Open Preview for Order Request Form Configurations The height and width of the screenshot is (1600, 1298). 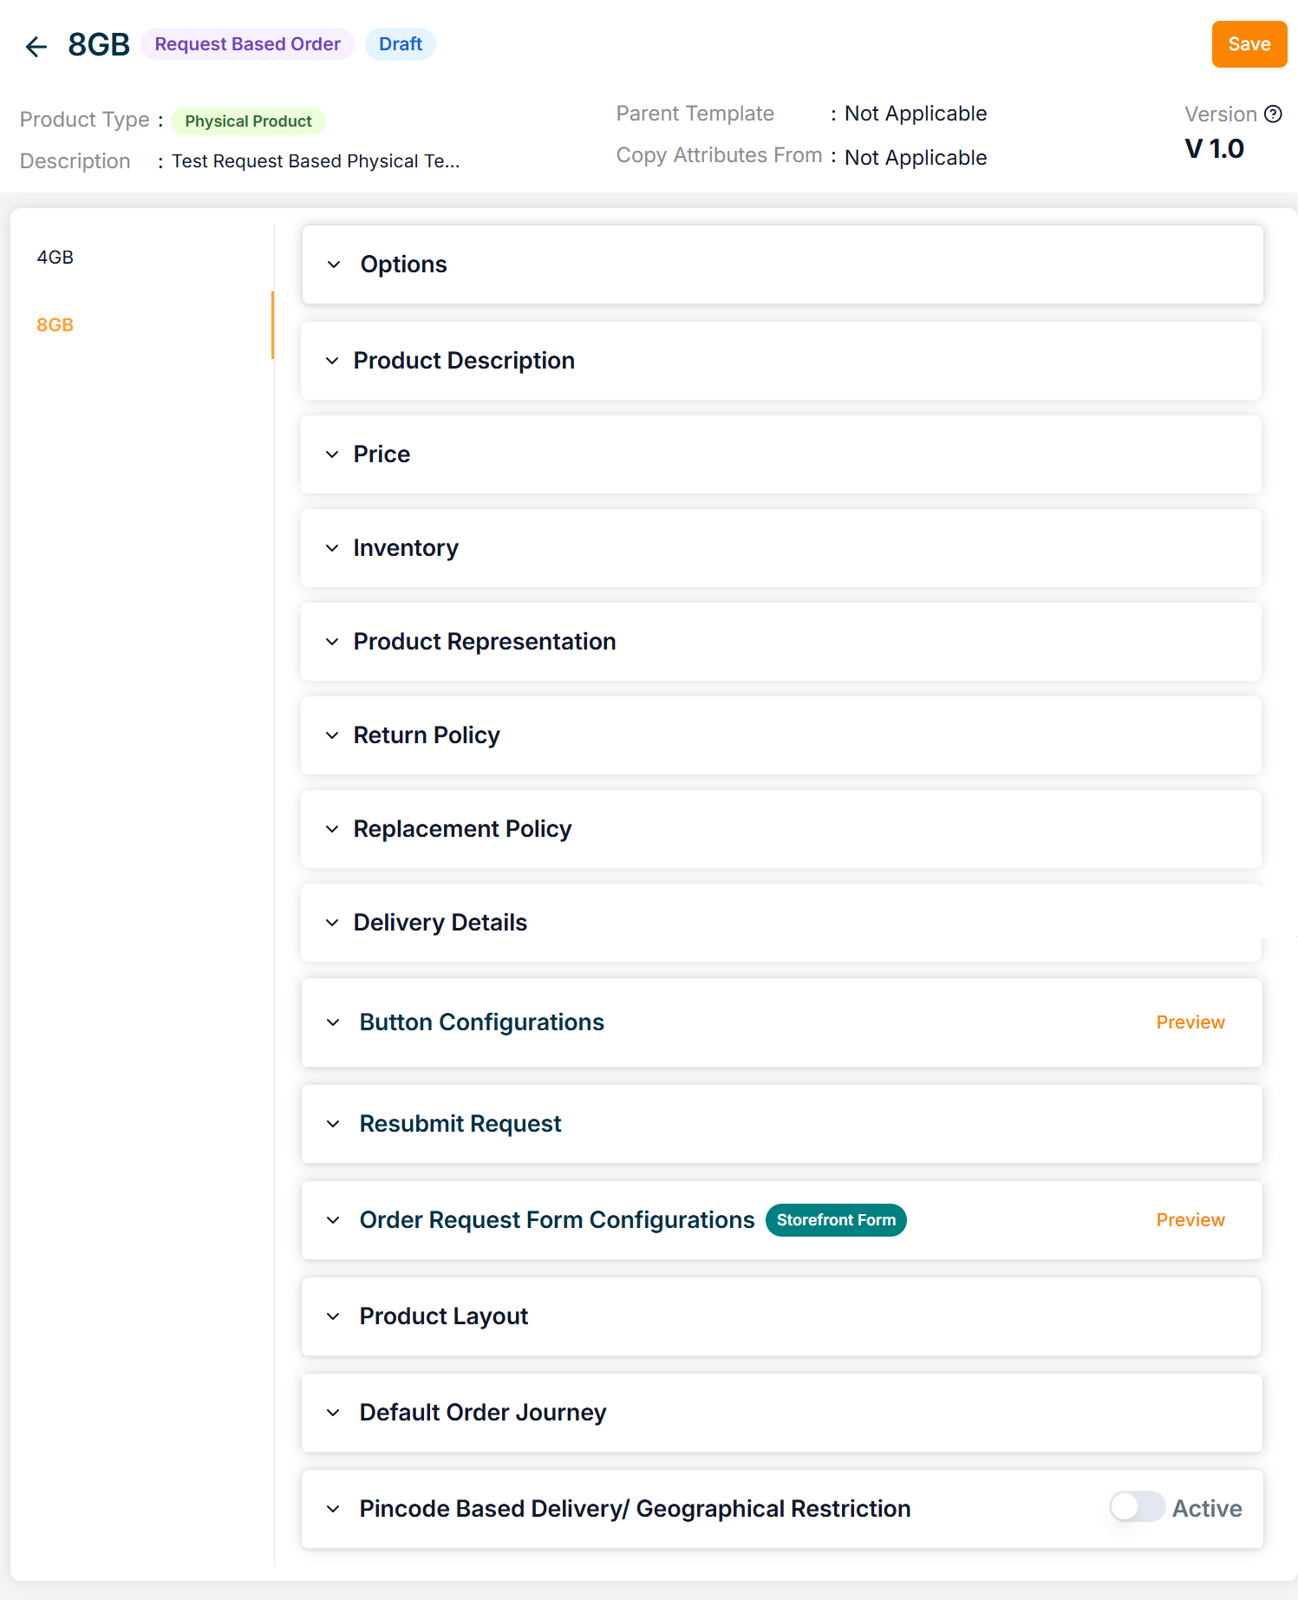point(1190,1220)
